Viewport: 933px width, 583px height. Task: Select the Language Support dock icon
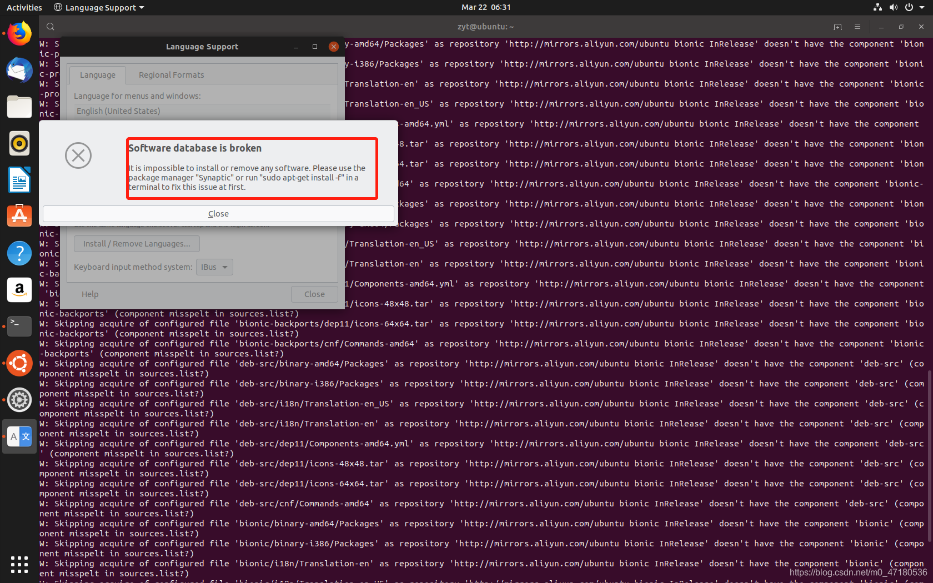tap(19, 436)
